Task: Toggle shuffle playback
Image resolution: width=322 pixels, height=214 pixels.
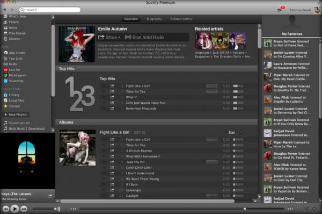Action: (x=306, y=209)
